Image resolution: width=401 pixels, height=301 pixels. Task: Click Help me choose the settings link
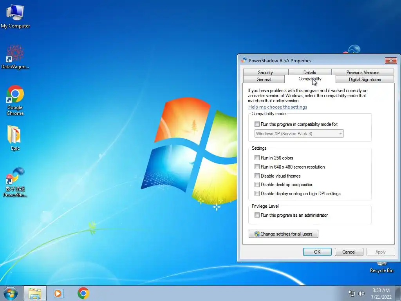coord(278,107)
